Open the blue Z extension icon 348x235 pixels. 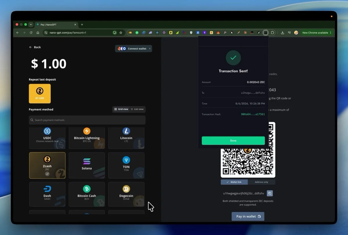click(x=197, y=33)
